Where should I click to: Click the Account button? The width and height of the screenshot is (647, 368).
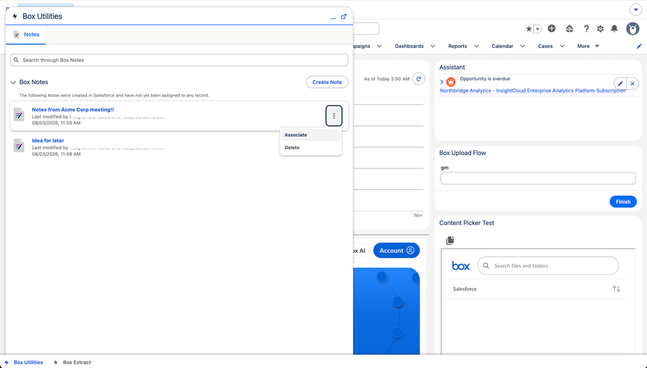click(x=397, y=250)
